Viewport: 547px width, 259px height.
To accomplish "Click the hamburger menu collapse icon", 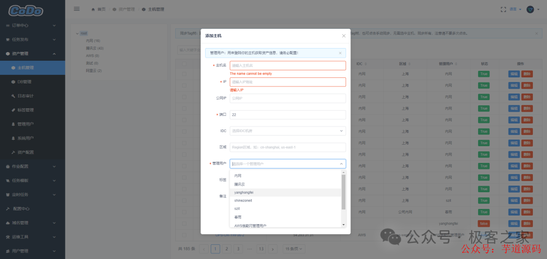I will pos(77,9).
